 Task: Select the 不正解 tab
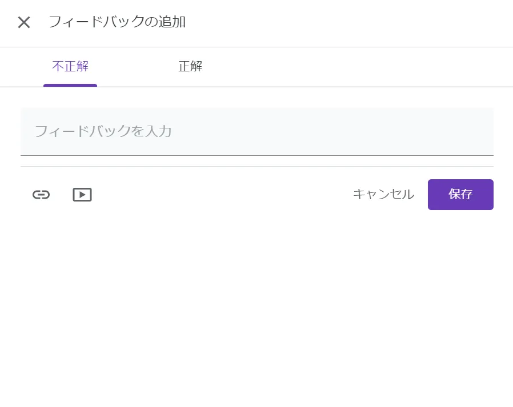(70, 67)
